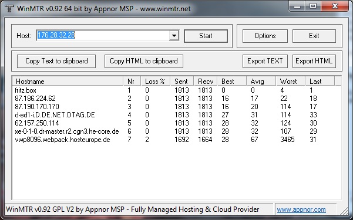Select the 87.186.224.62 hop row
353x220 pixels.
177,99
